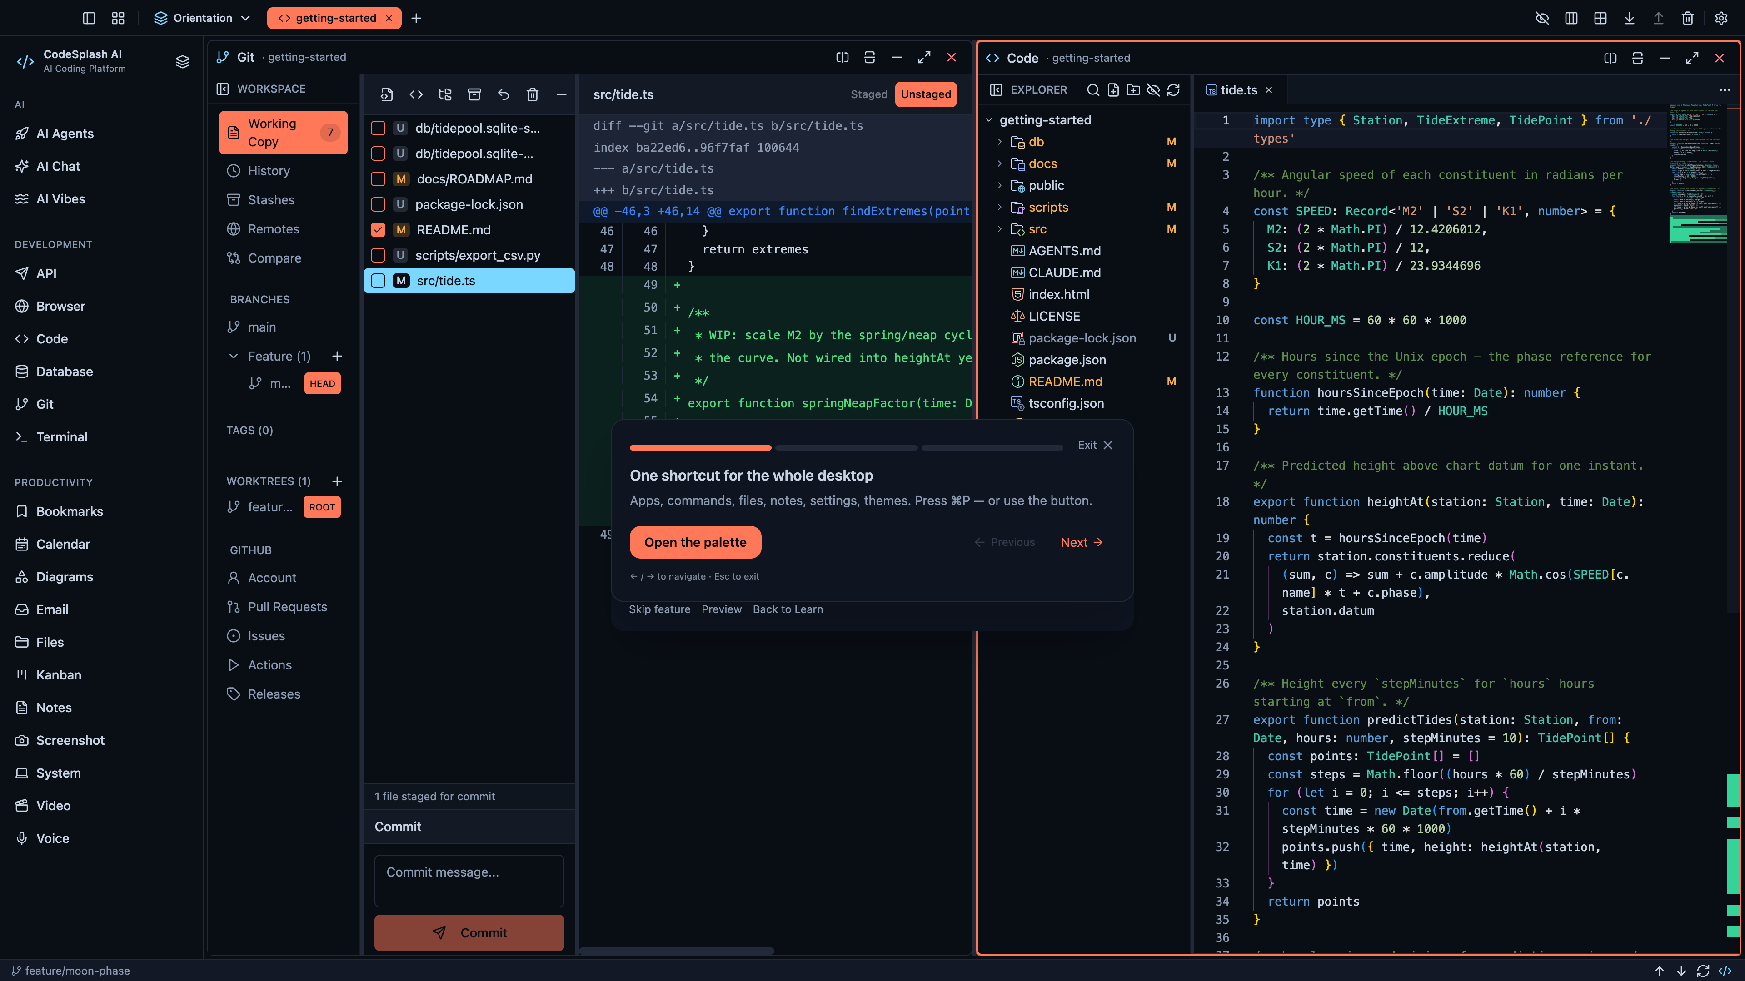Open the Terminal in sidebar
This screenshot has height=981, width=1745.
61,436
